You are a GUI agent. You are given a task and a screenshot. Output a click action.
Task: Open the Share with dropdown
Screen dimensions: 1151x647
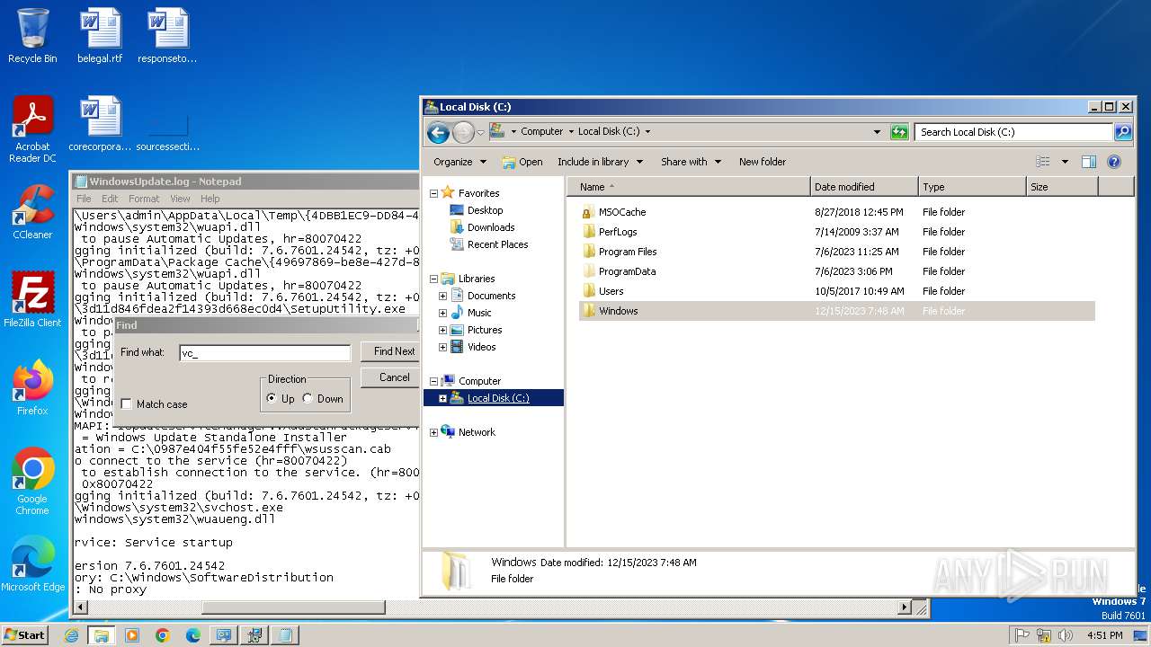[691, 162]
